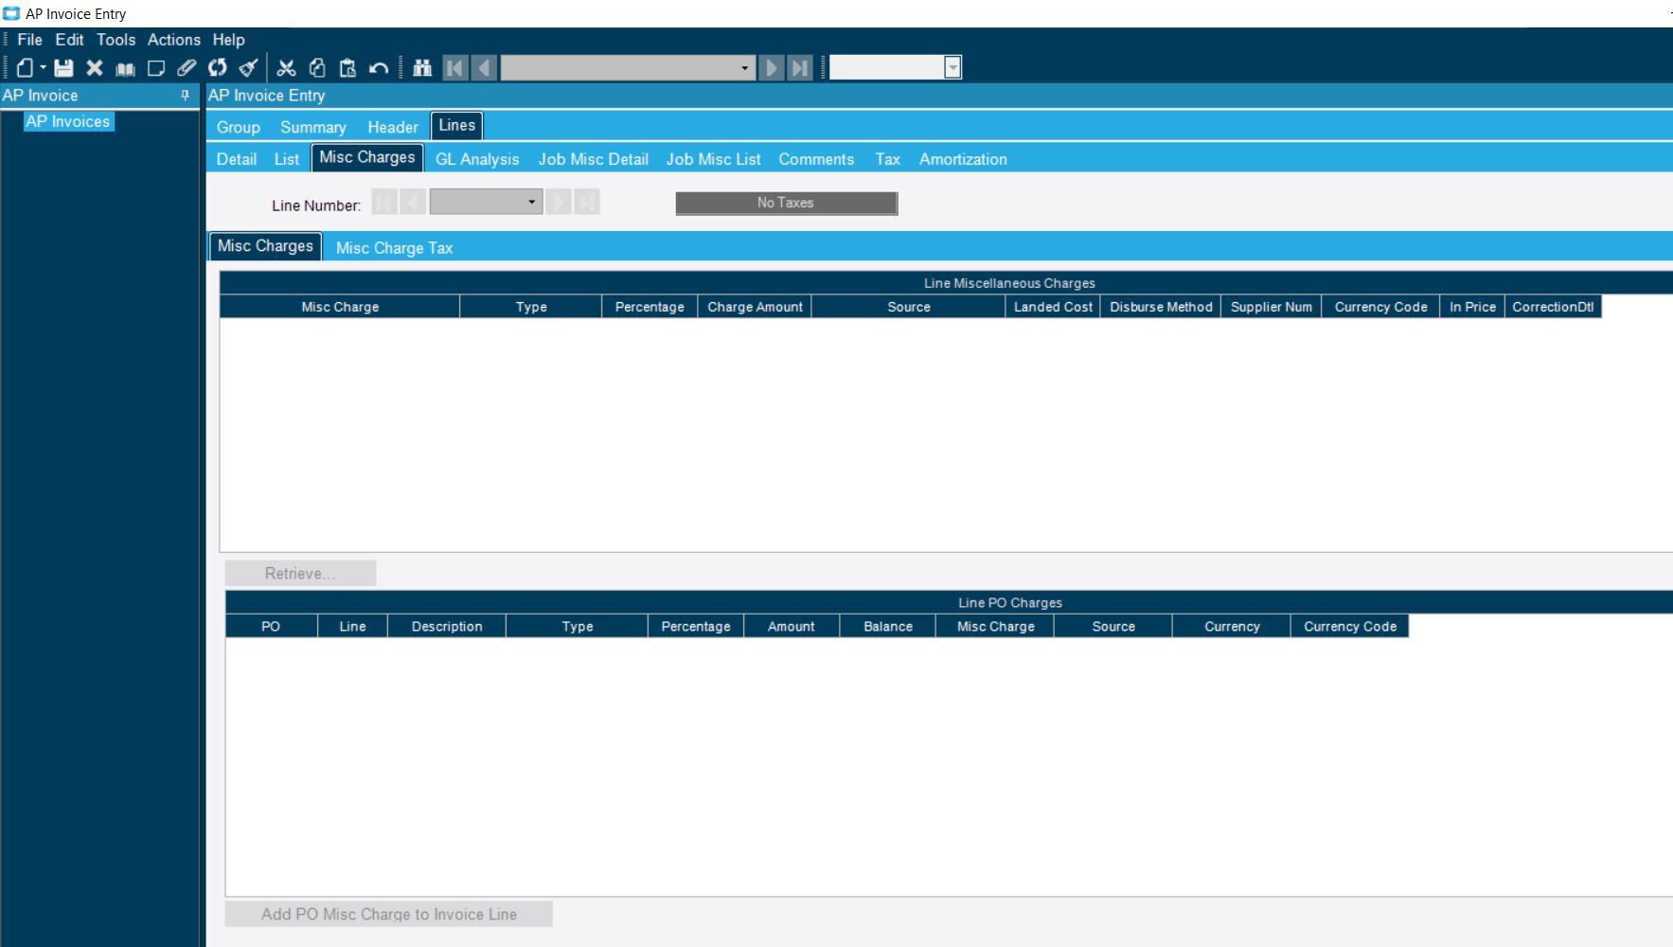1673x947 pixels.
Task: Open the Job Misc List tab
Action: pyautogui.click(x=713, y=159)
